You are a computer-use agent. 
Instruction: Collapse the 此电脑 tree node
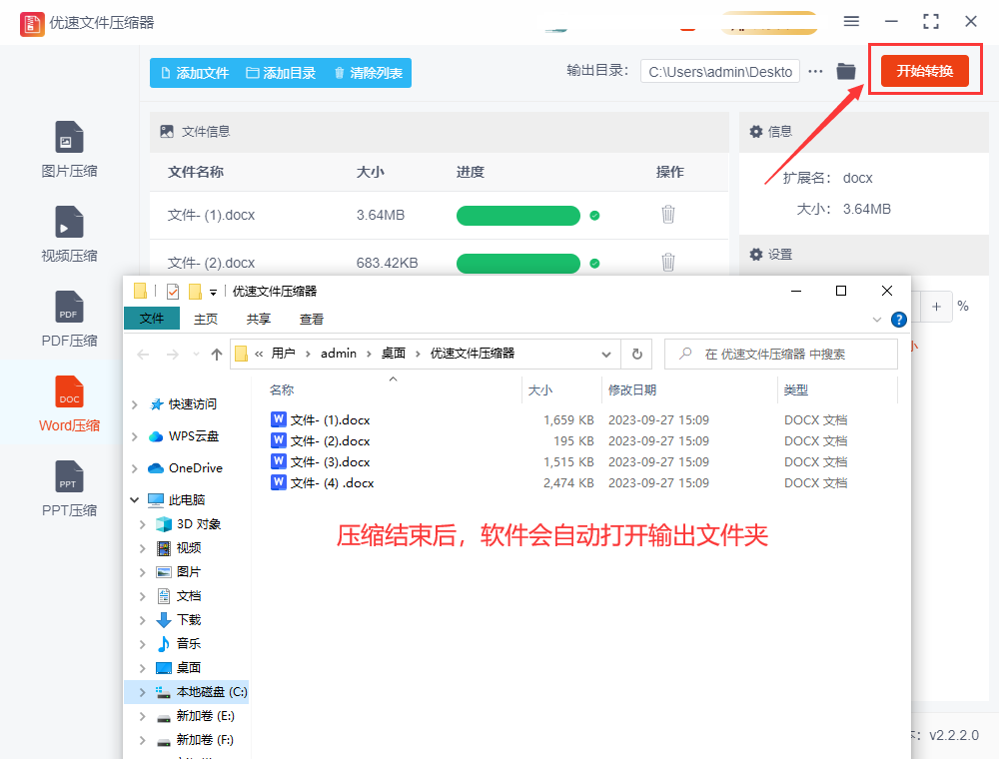(x=135, y=499)
